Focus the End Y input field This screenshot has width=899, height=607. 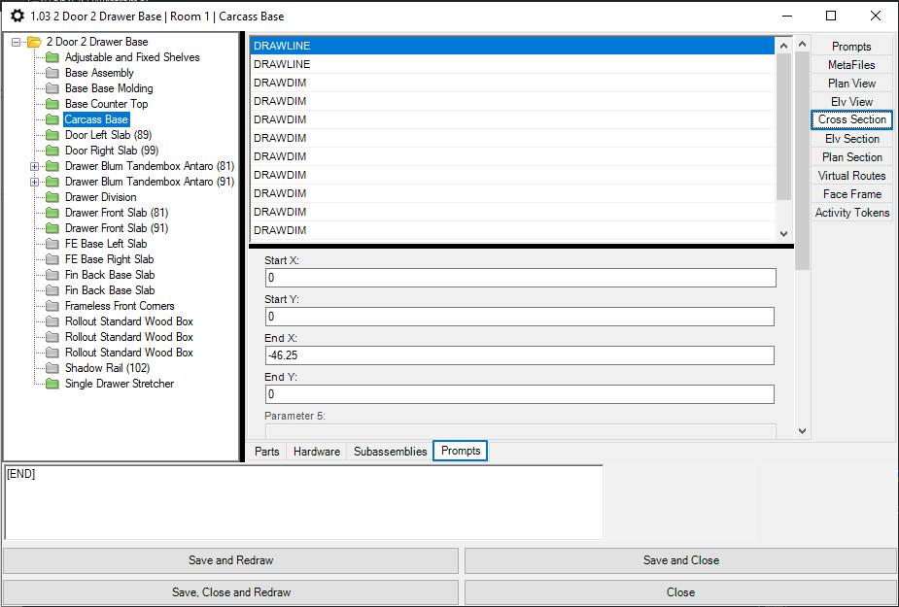pyautogui.click(x=519, y=394)
